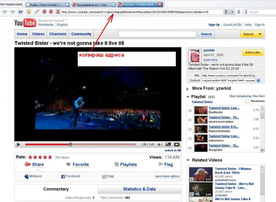
Task: Click the fast forward toolbar icon
Action: (x=21, y=12)
